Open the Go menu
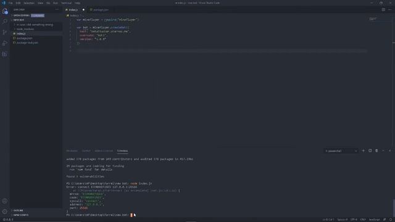Viewport: 395px width, 222px height. coord(48,3)
